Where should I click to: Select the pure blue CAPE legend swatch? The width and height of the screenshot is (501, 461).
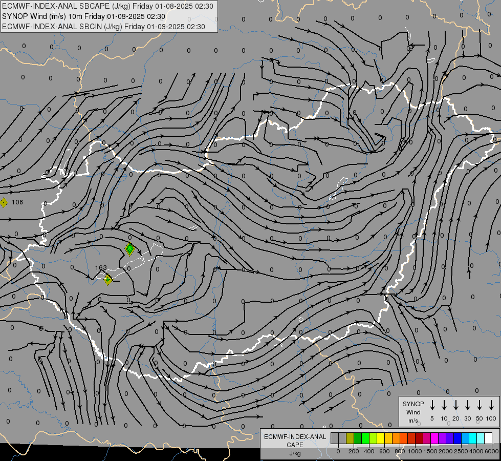coord(458,438)
